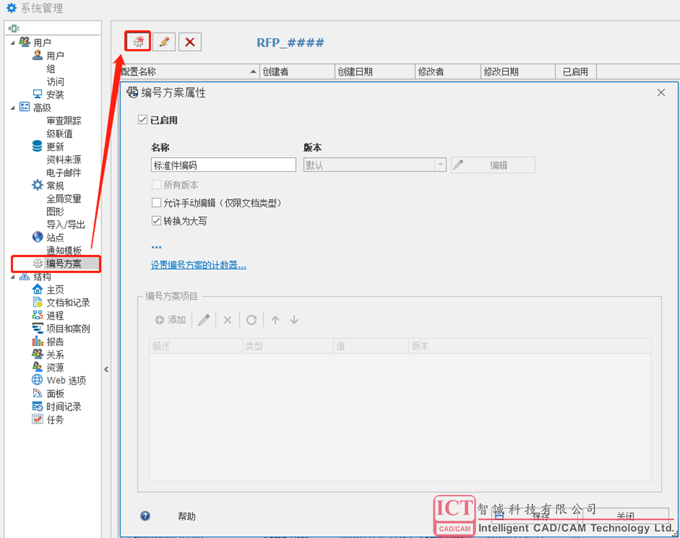This screenshot has width=680, height=538.
Task: Enable 允许手动编辑 checkbox
Action: tap(156, 203)
